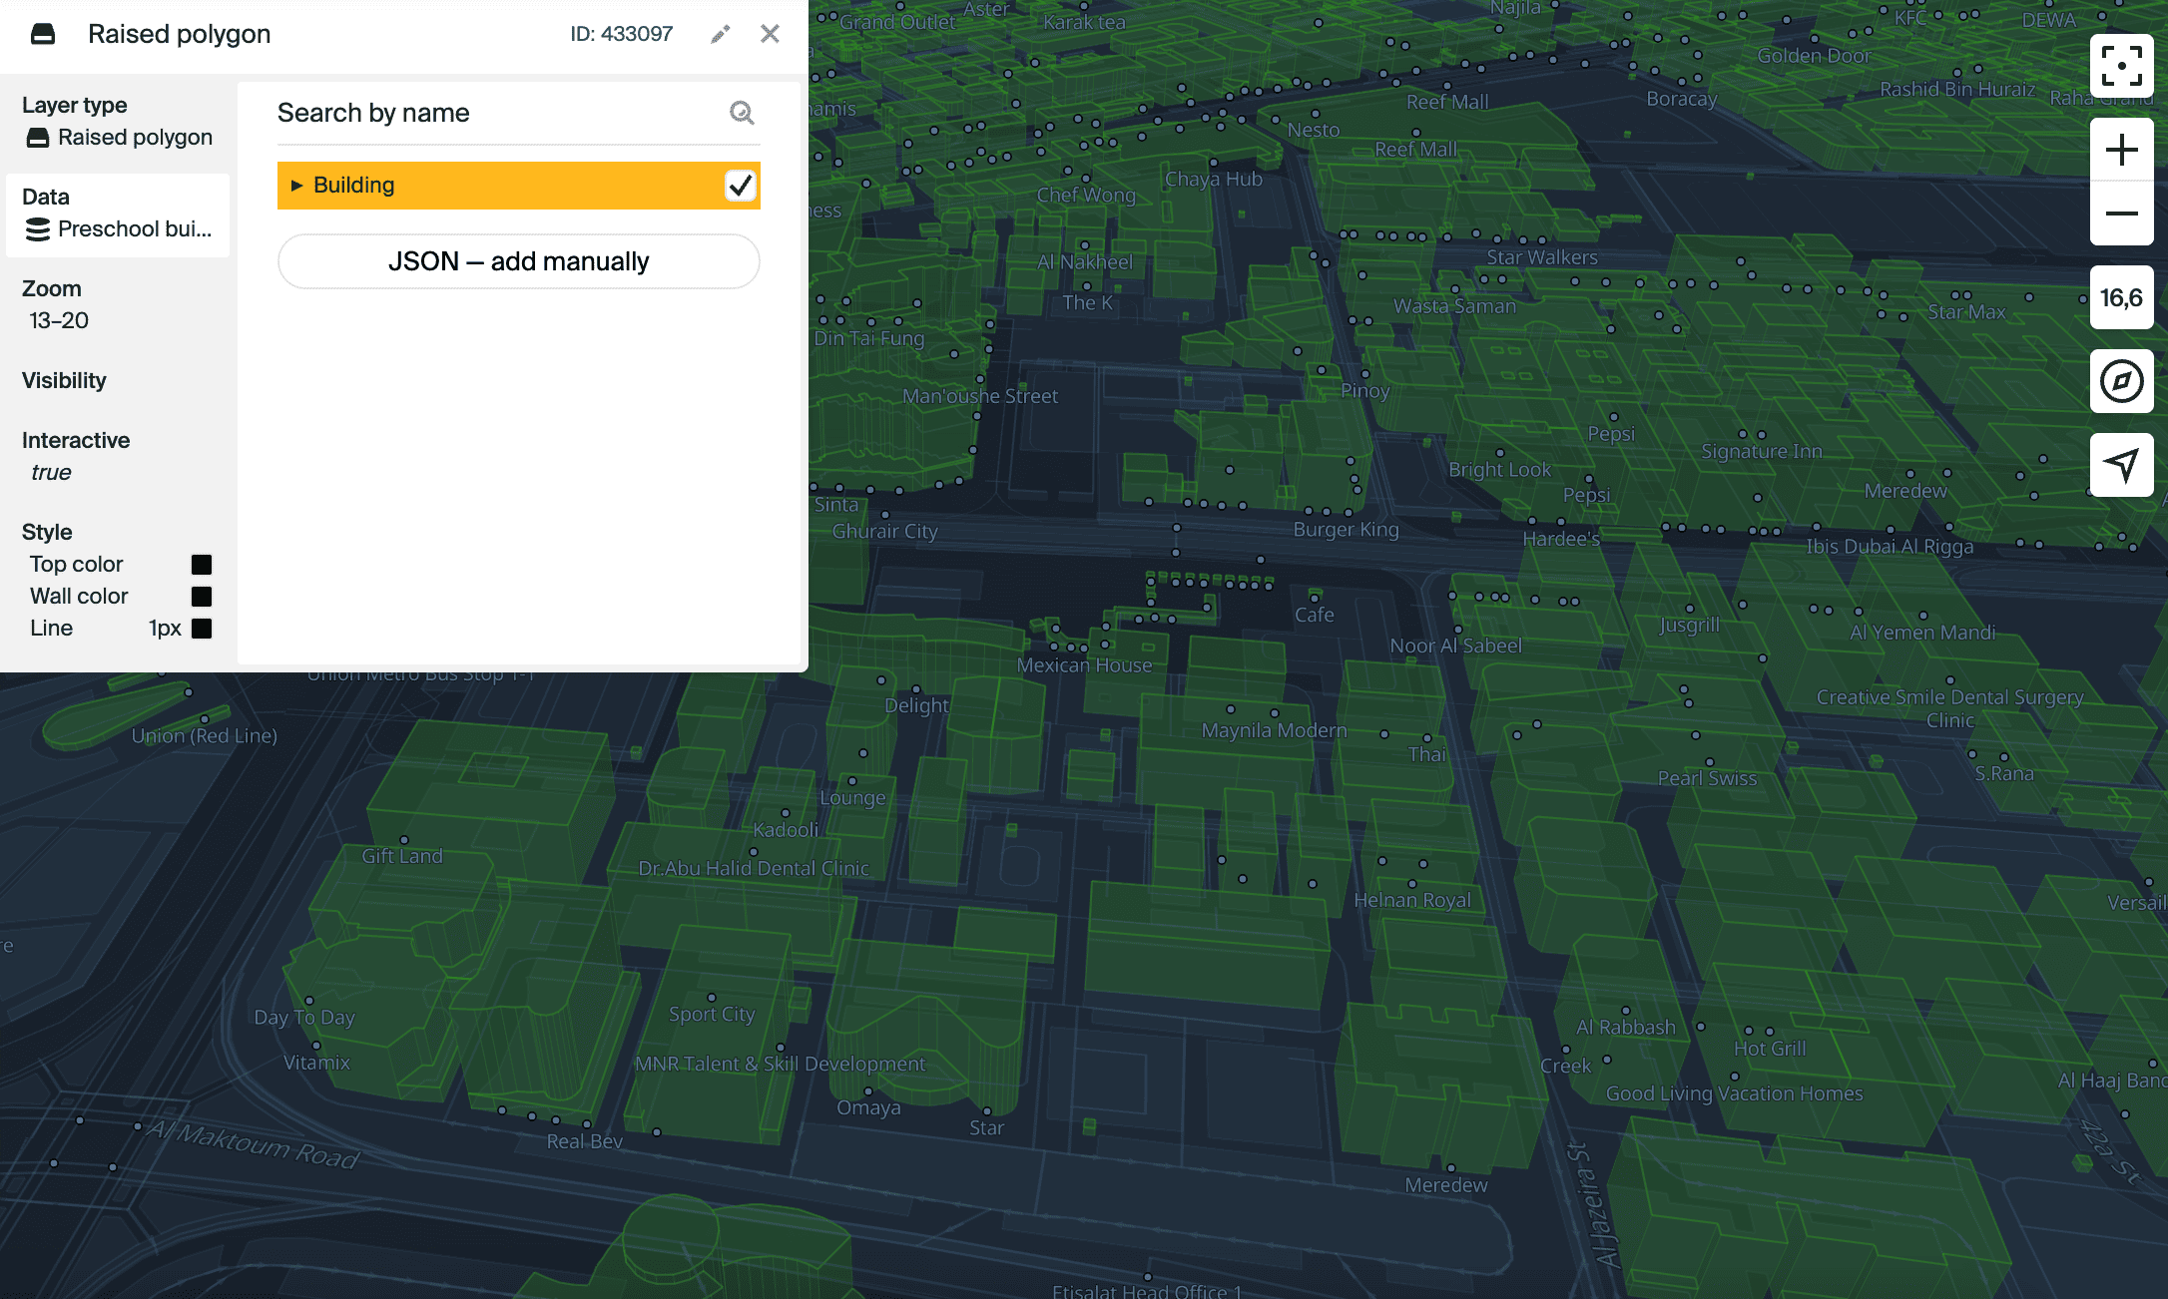This screenshot has height=1299, width=2168.
Task: Click the Search by name field
Action: (499, 113)
